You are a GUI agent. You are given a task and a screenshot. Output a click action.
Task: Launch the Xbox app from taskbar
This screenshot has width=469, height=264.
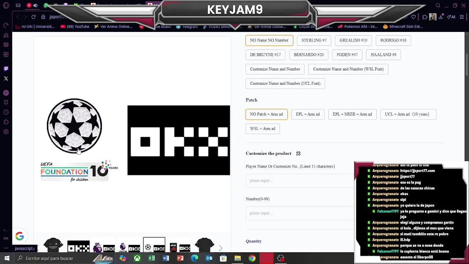click(x=137, y=258)
